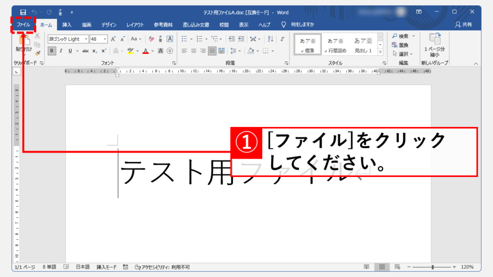Toggle Justify paragraph alignment
The image size is (493, 277).
212,50
